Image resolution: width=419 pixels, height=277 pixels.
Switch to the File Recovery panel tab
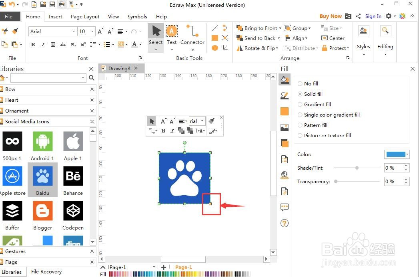(46, 272)
